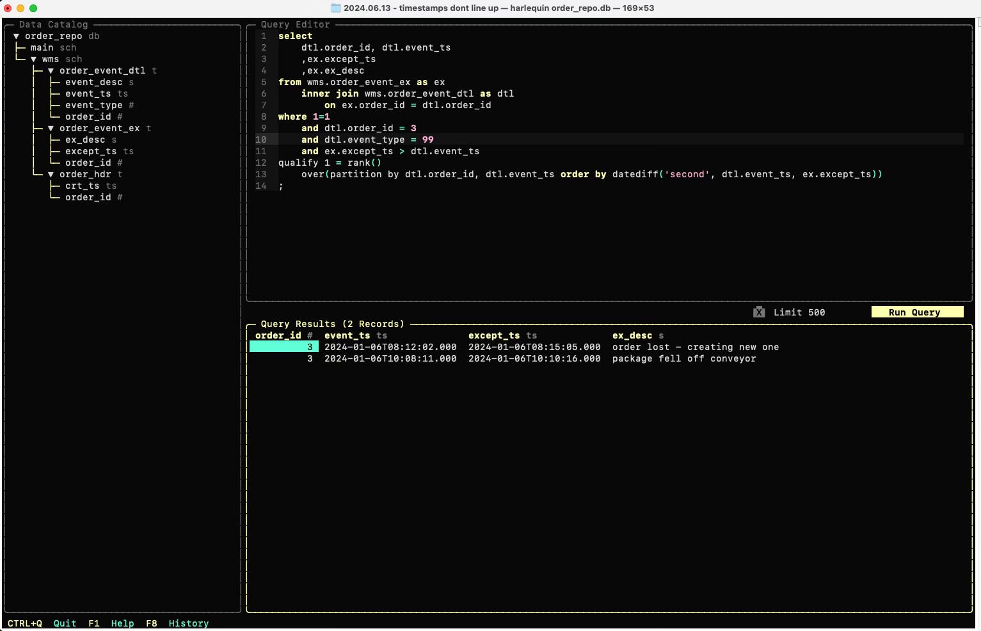Open History from the footer bar

pos(189,624)
